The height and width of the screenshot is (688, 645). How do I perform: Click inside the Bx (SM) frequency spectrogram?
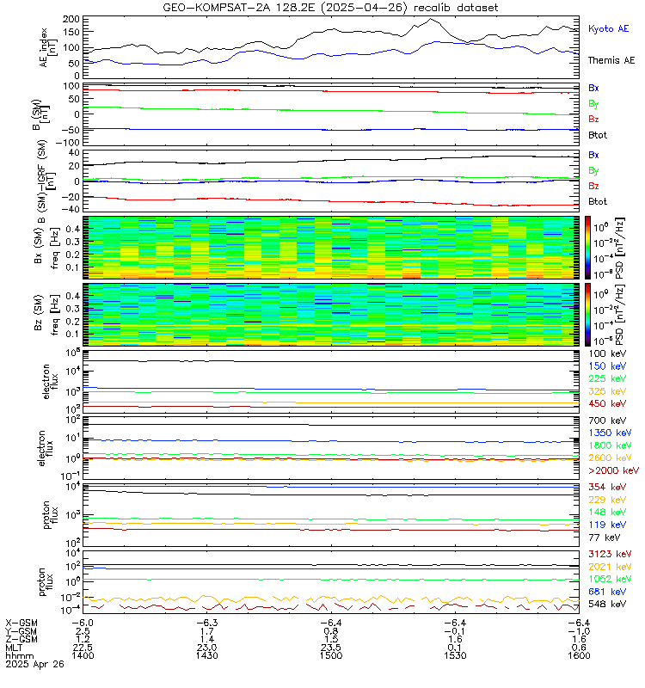tap(331, 248)
